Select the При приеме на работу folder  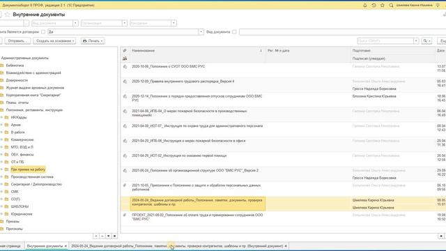[x=28, y=169]
